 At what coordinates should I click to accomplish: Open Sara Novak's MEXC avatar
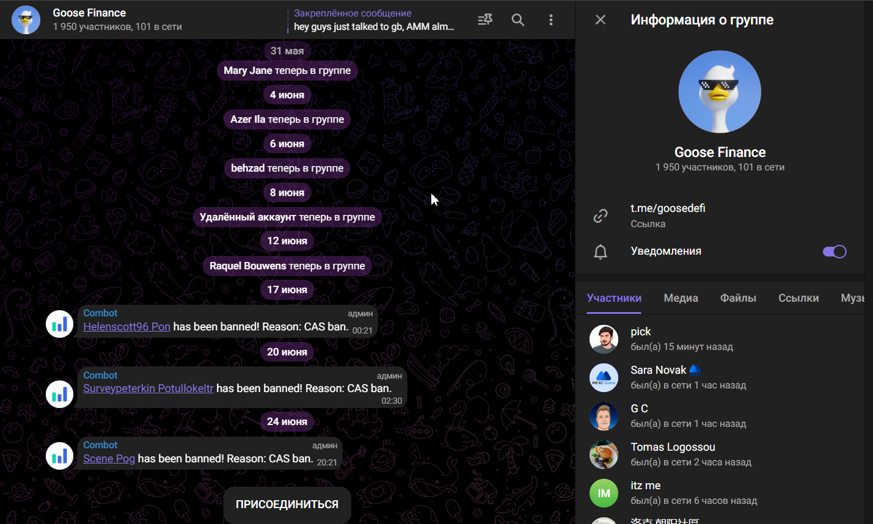pyautogui.click(x=604, y=377)
